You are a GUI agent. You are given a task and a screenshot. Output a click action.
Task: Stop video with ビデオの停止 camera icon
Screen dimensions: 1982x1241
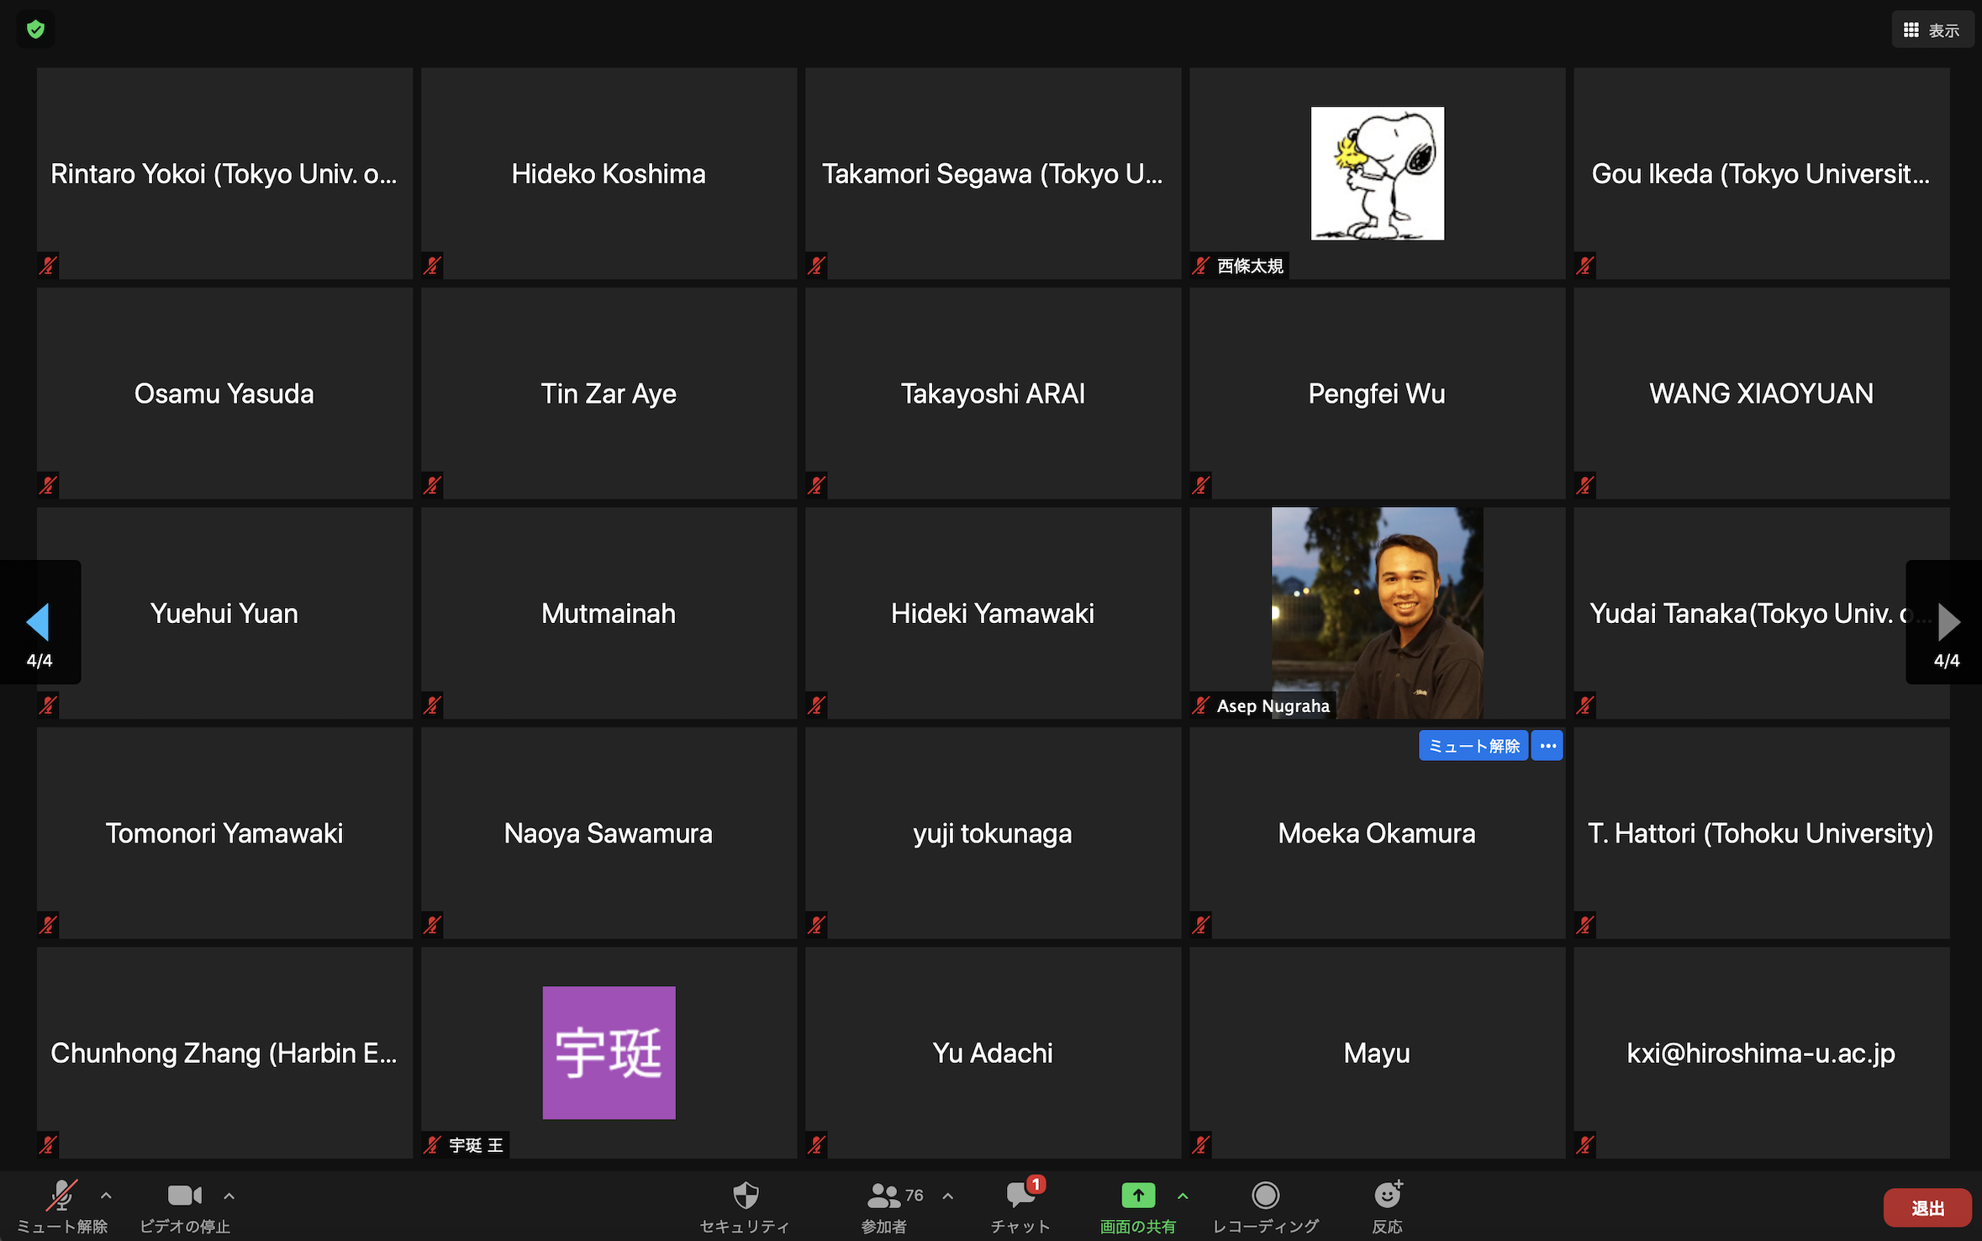[185, 1195]
